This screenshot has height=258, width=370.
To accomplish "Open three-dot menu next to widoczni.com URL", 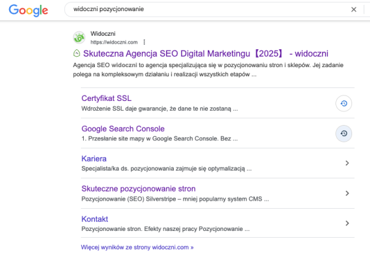I will (x=144, y=42).
